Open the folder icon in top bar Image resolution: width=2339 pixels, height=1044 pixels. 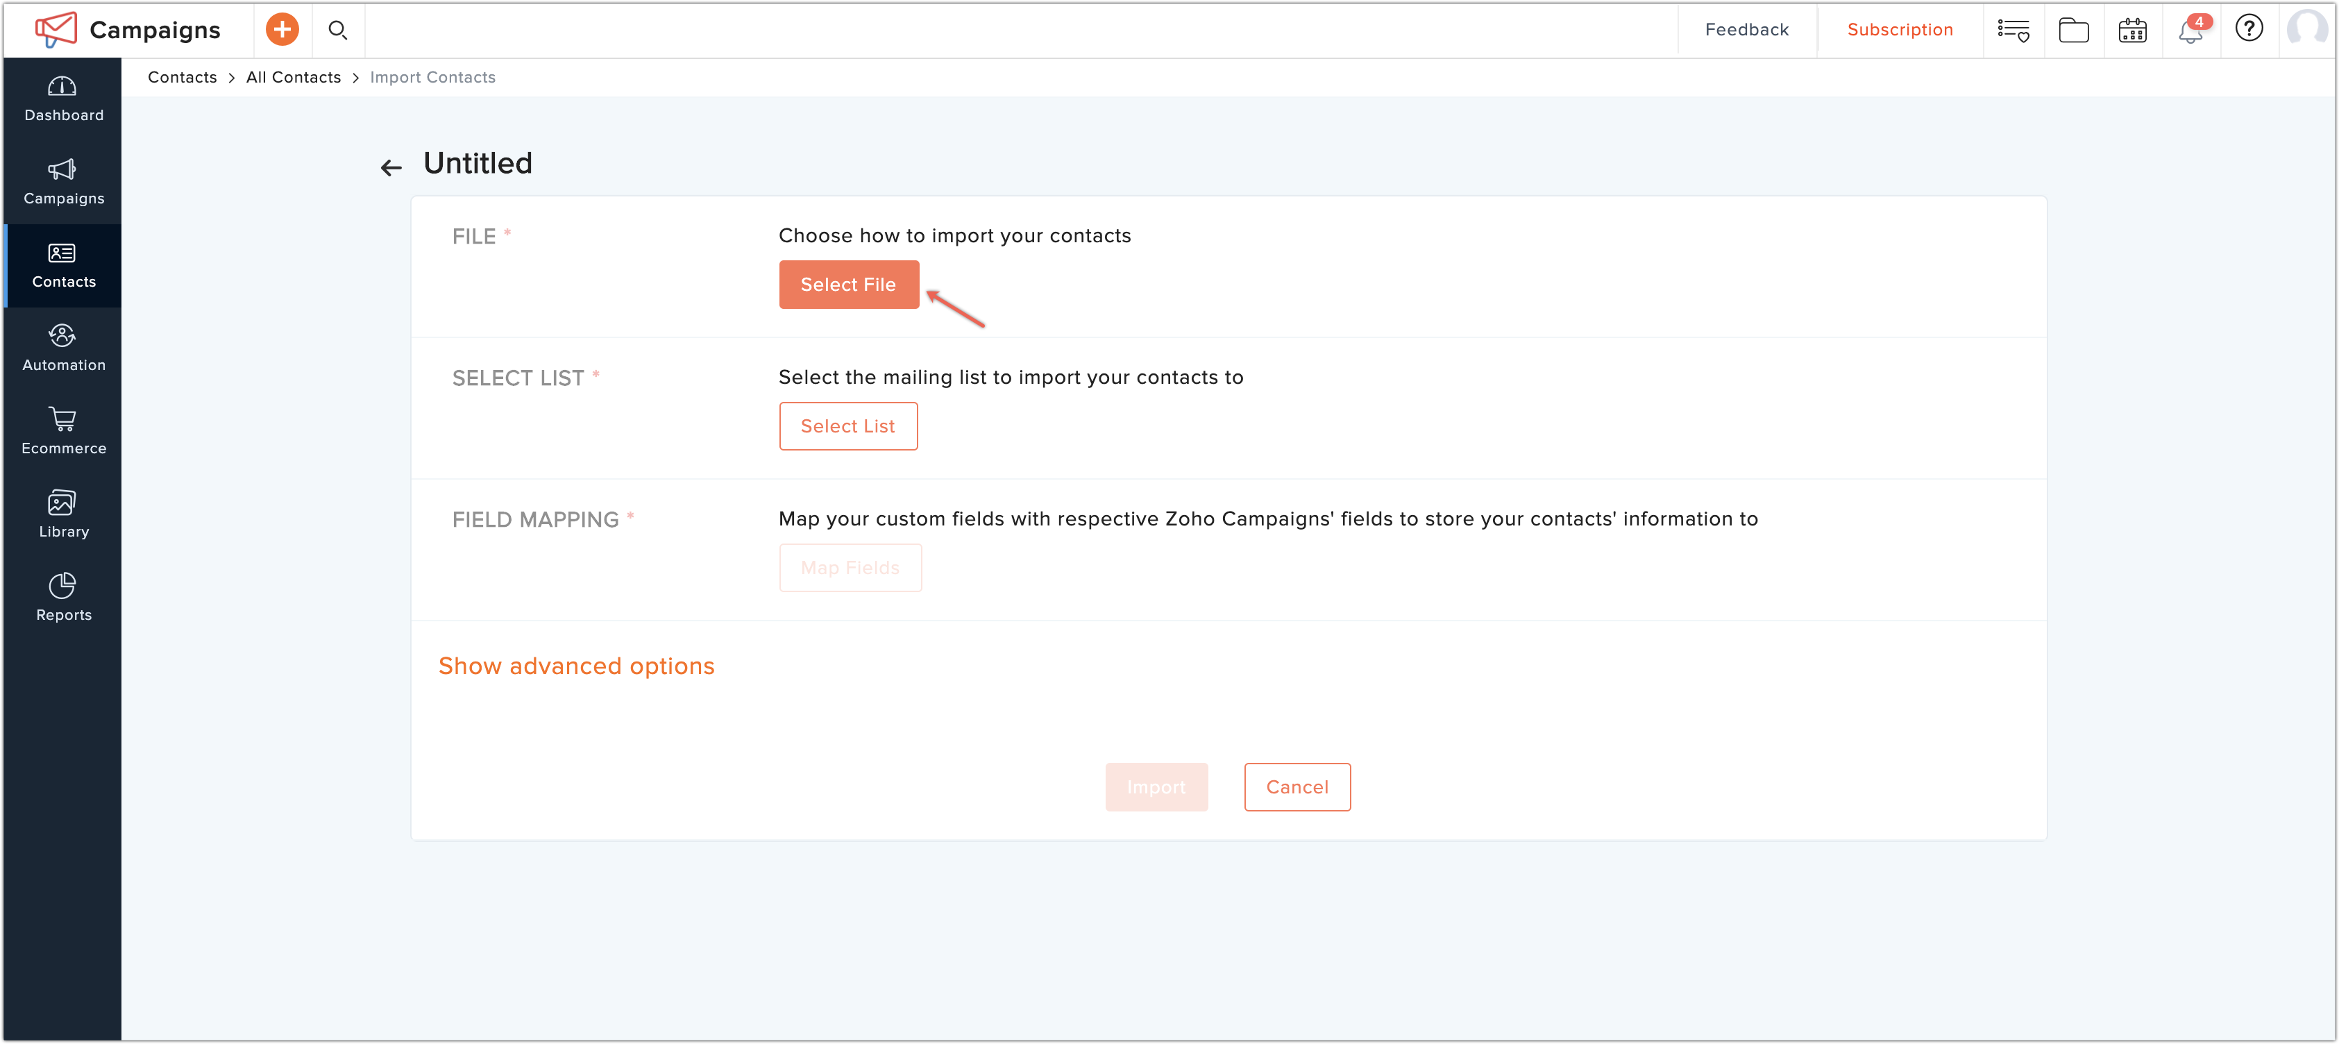coord(2073,31)
